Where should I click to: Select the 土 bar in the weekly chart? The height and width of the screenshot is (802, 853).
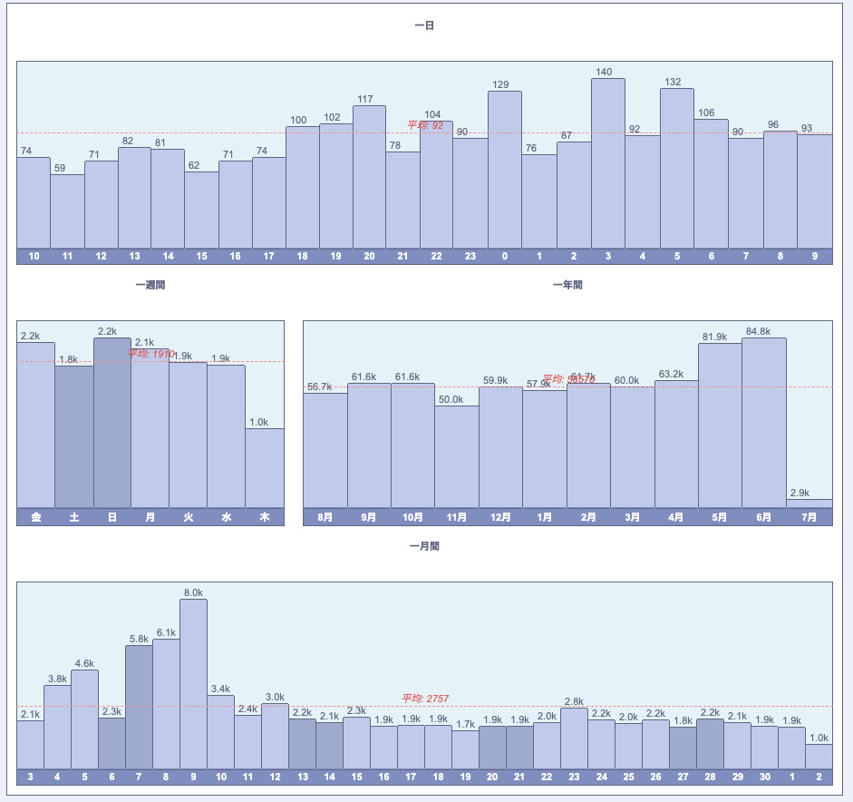click(x=73, y=436)
